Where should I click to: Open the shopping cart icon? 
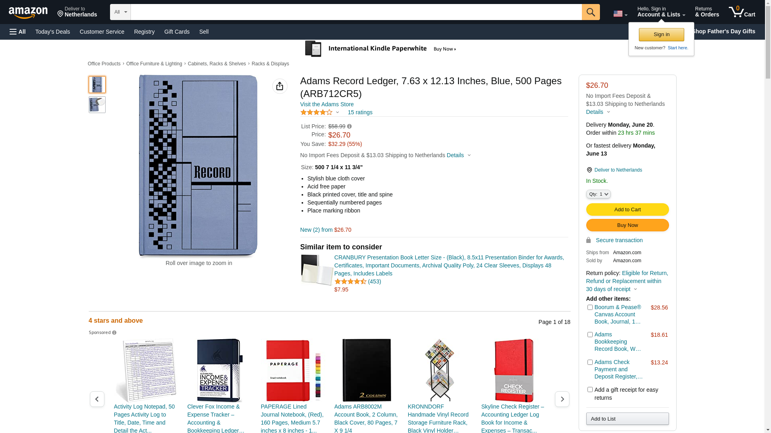click(x=742, y=12)
